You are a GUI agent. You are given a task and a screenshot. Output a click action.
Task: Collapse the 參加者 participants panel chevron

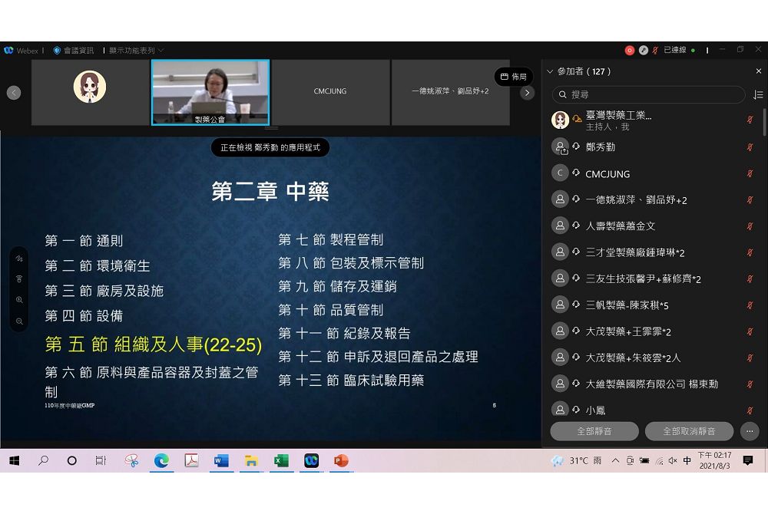(550, 71)
